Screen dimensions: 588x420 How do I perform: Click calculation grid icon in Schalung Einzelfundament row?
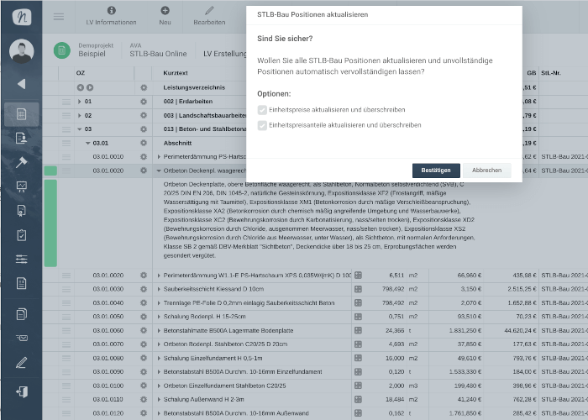[x=358, y=358]
